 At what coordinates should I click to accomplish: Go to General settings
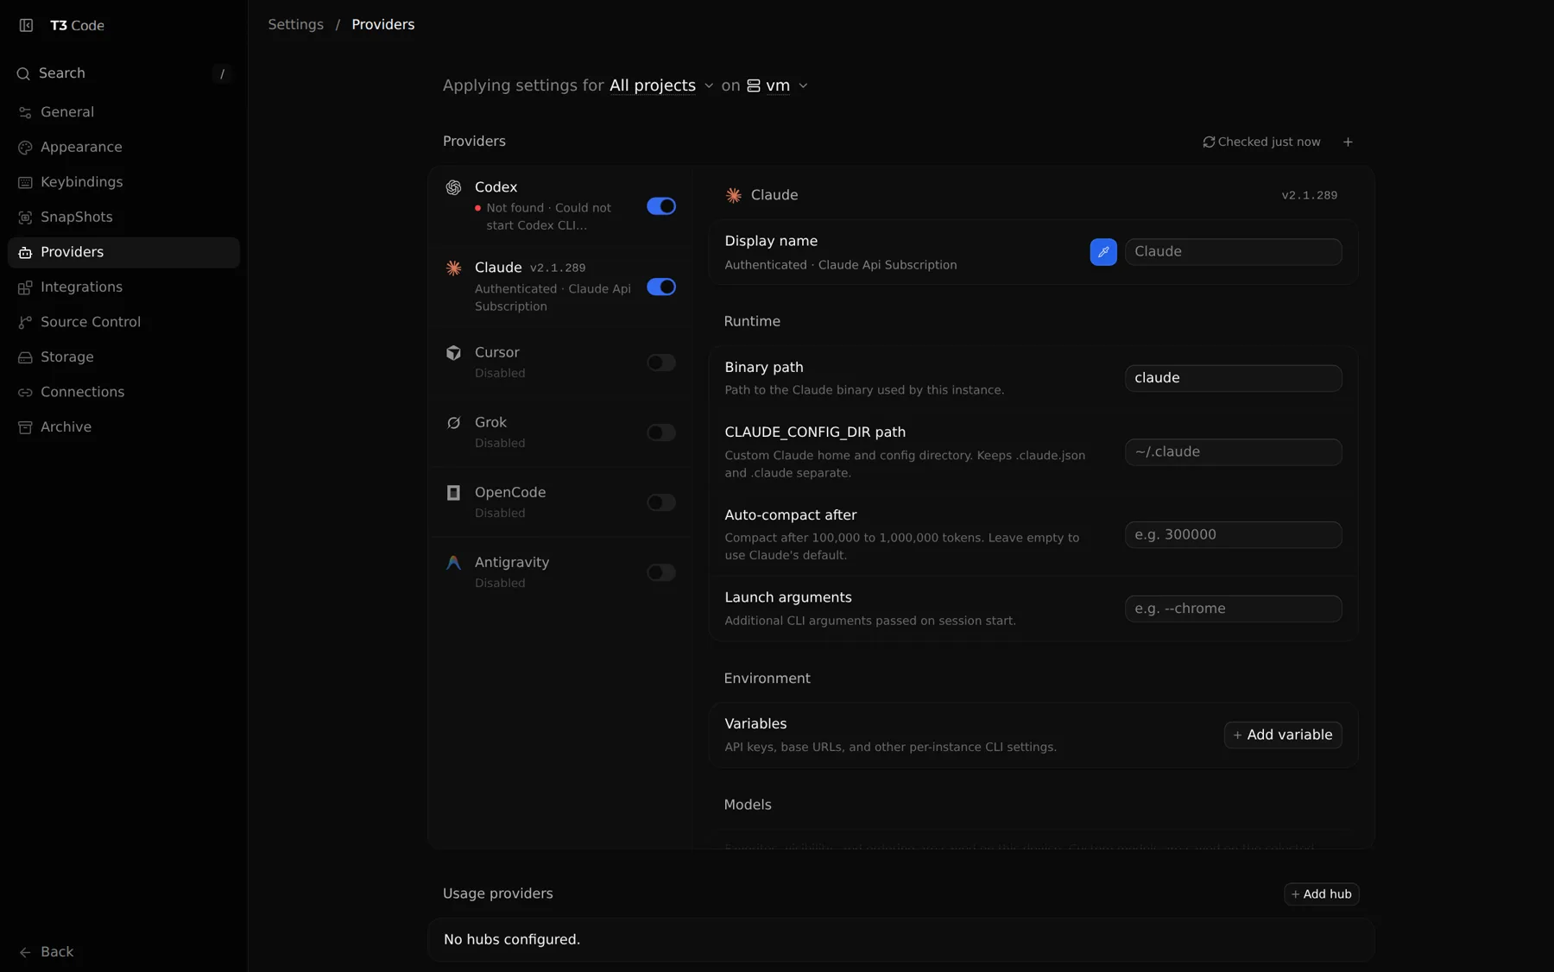123,112
